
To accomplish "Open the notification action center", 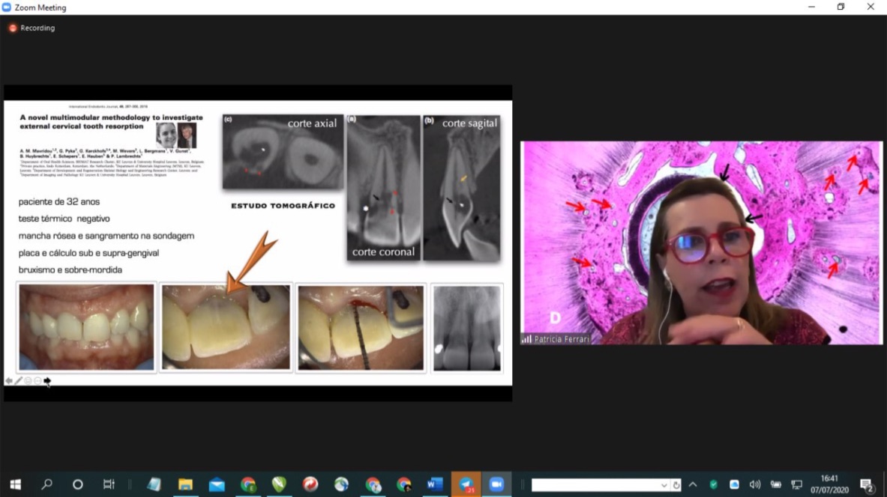I will pyautogui.click(x=866, y=484).
